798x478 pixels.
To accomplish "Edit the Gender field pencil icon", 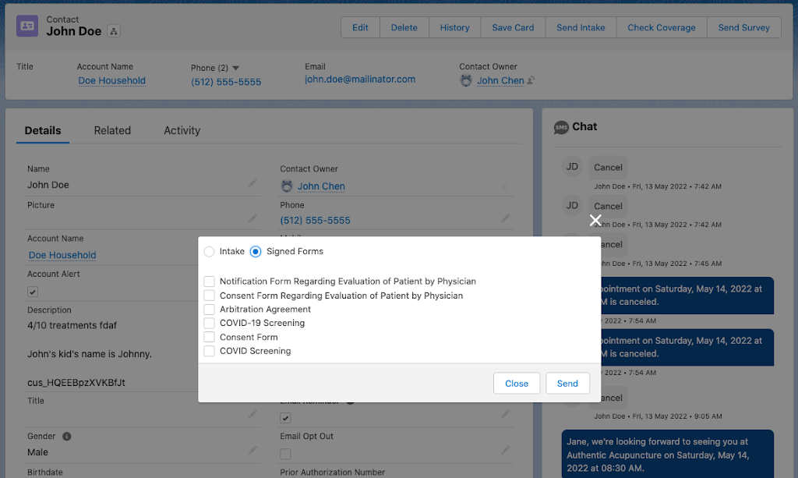I will tap(252, 449).
